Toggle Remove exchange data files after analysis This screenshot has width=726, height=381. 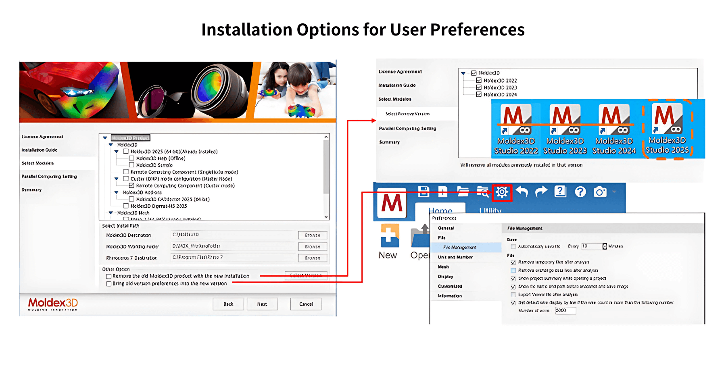point(513,271)
